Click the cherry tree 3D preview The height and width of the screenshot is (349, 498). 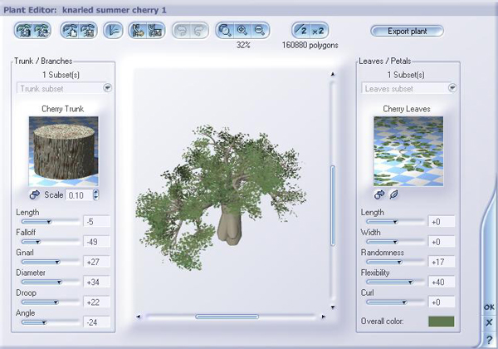221,197
